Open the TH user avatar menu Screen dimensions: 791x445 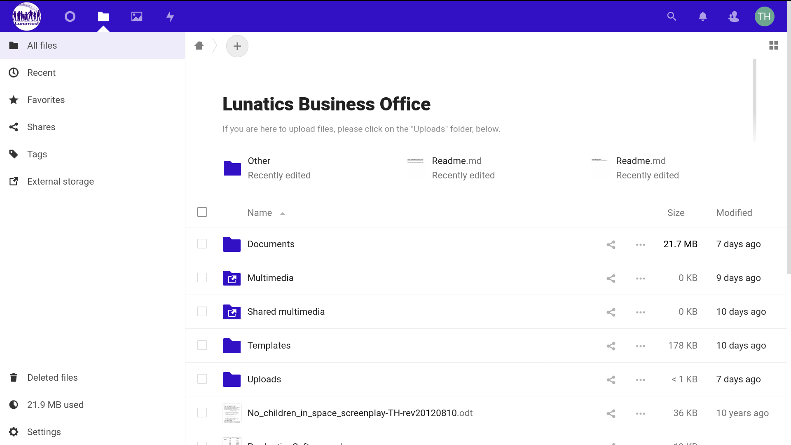pos(764,16)
